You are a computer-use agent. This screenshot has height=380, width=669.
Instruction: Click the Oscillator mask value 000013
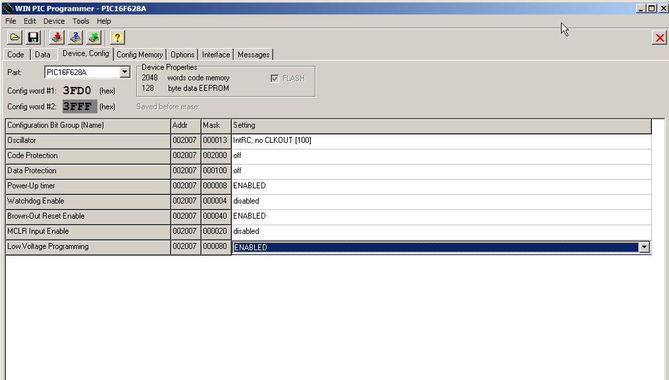pyautogui.click(x=215, y=140)
